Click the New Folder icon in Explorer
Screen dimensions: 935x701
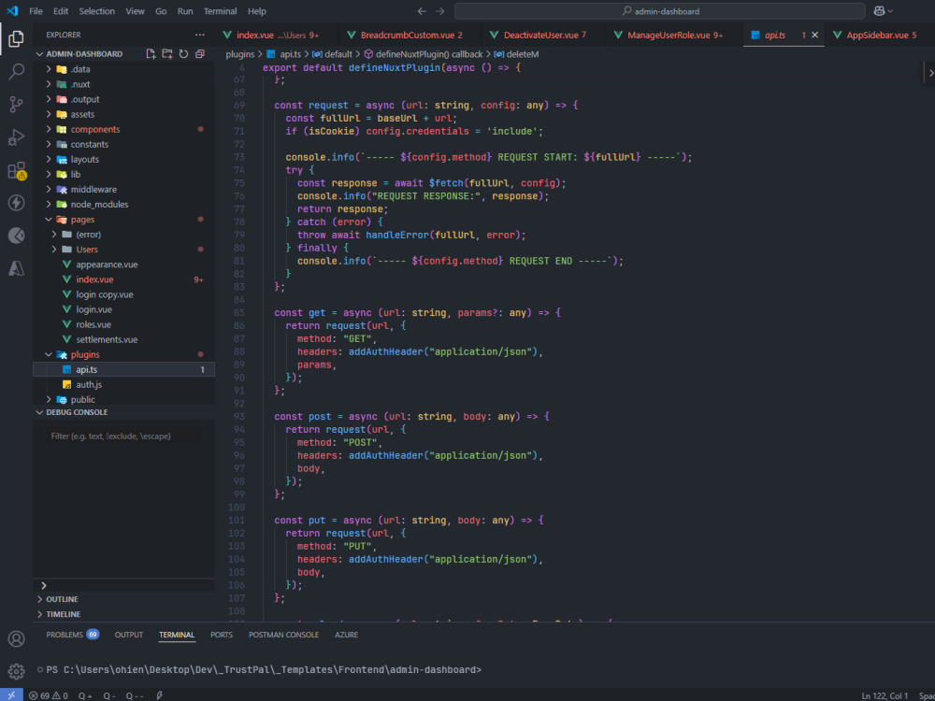[x=167, y=53]
